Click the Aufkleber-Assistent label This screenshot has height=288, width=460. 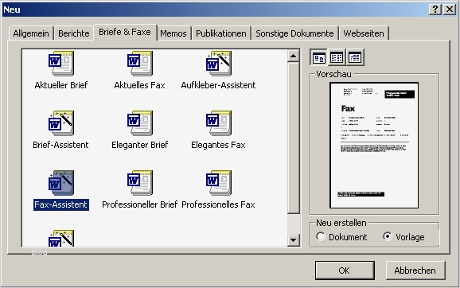click(x=218, y=85)
